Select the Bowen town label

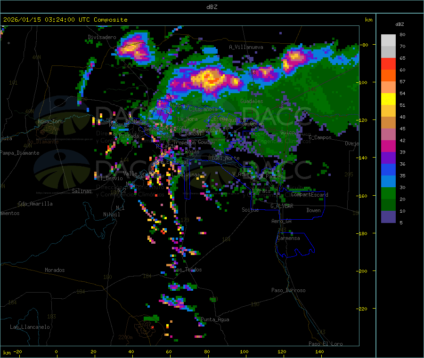click(313, 210)
